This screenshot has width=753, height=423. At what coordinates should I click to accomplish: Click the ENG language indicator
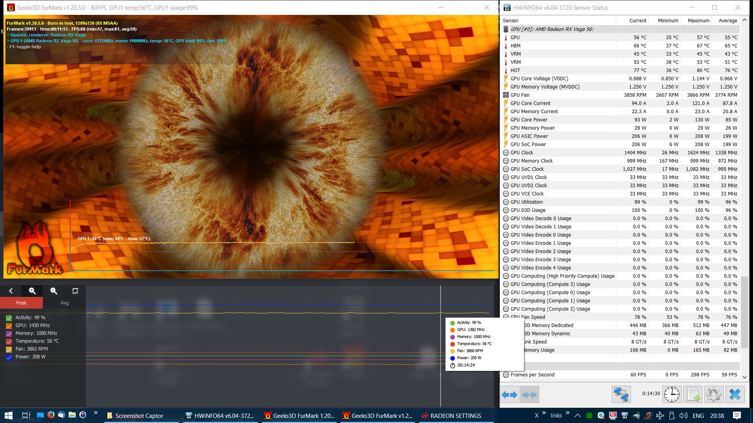(x=698, y=416)
